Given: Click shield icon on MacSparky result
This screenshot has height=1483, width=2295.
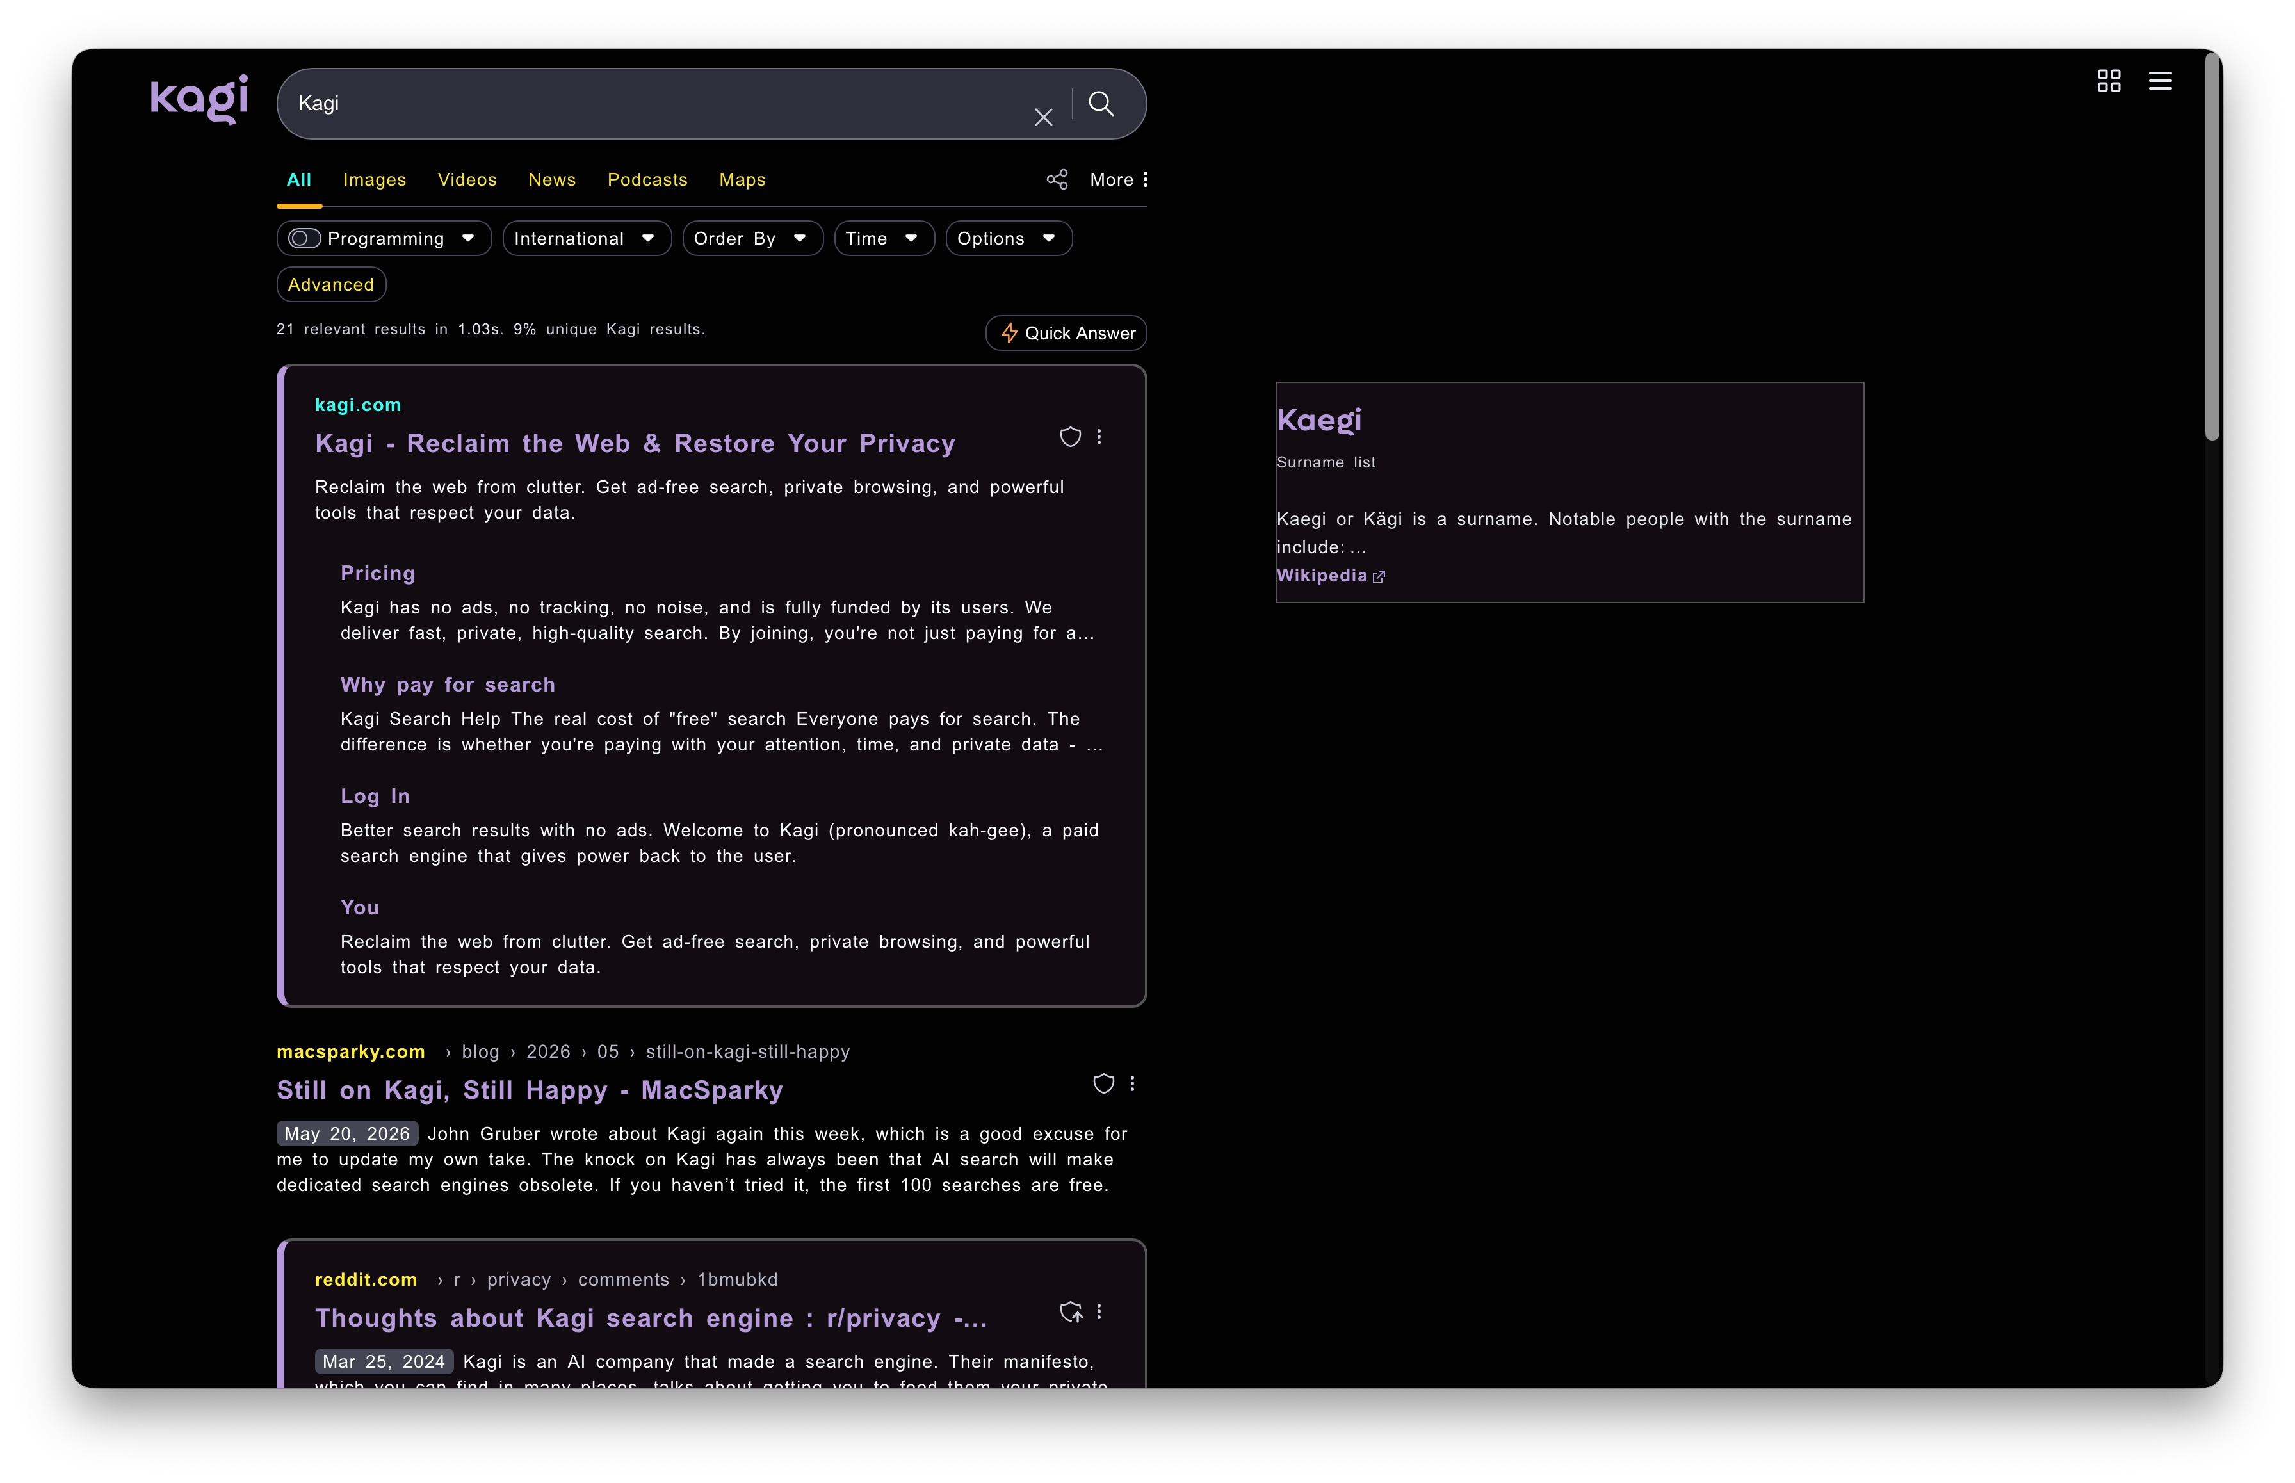Looking at the screenshot, I should [x=1104, y=1083].
